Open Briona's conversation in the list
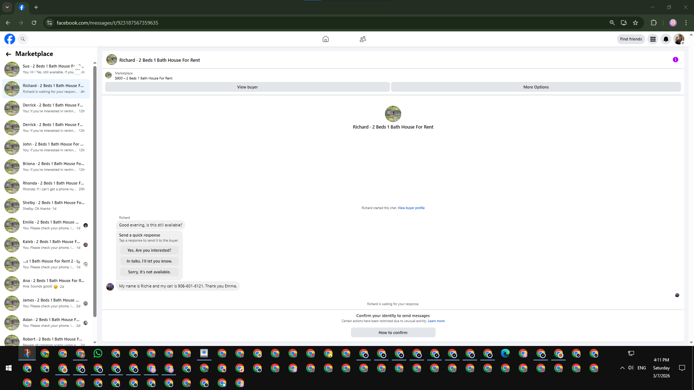This screenshot has width=694, height=390. [x=46, y=167]
